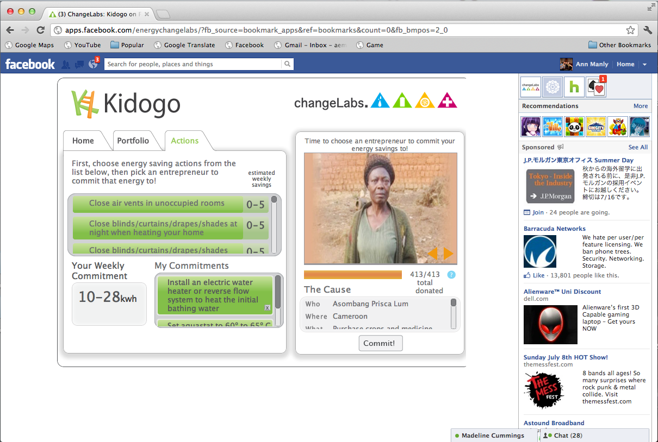658x442 pixels.
Task: Click the facebook logo
Action: pyautogui.click(x=30, y=64)
